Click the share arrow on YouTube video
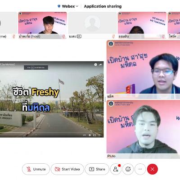Viewport: 180px width, 180px height. click(100, 65)
